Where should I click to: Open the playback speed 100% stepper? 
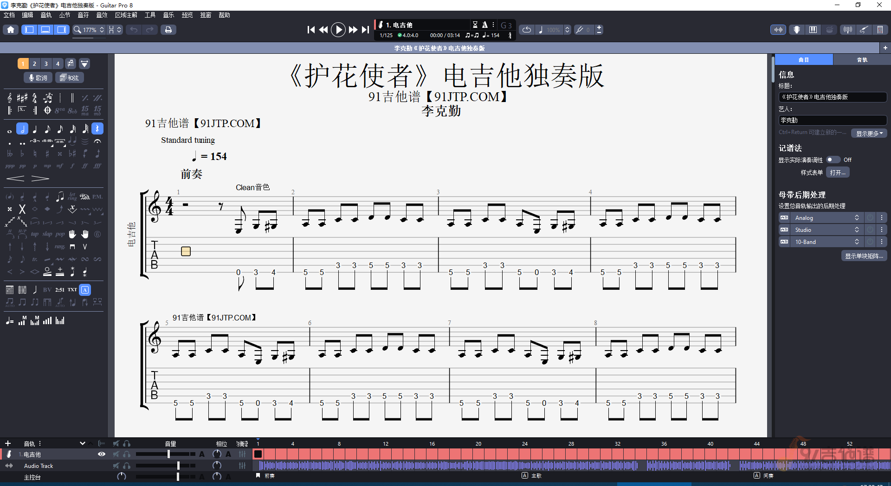click(567, 30)
